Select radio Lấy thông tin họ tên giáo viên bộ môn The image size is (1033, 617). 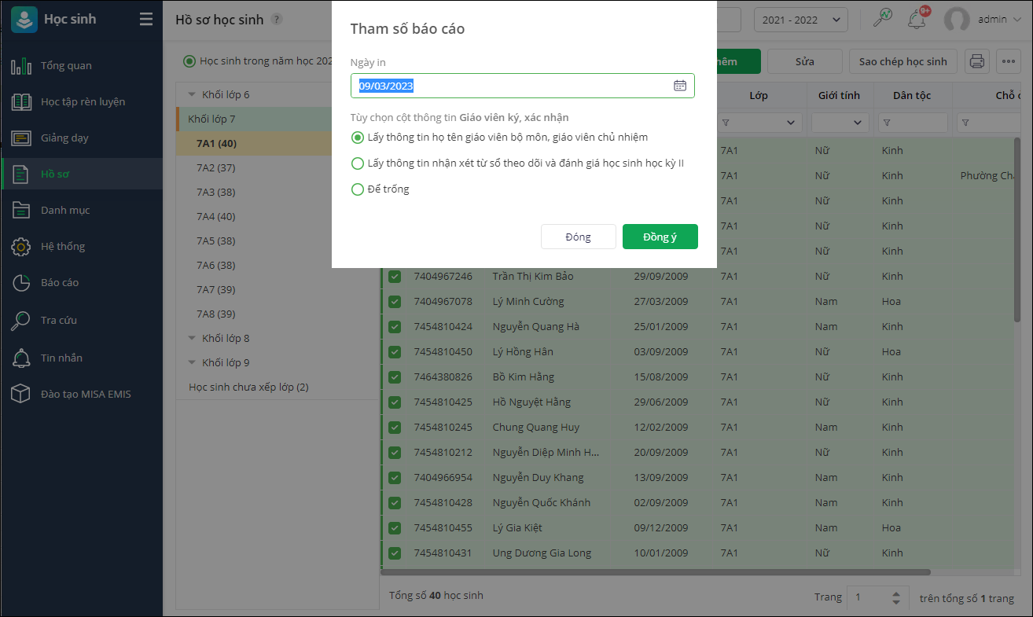pyautogui.click(x=358, y=138)
